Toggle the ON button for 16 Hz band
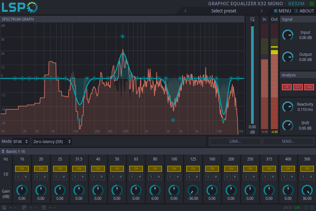The image size is (316, 211). coord(22,169)
